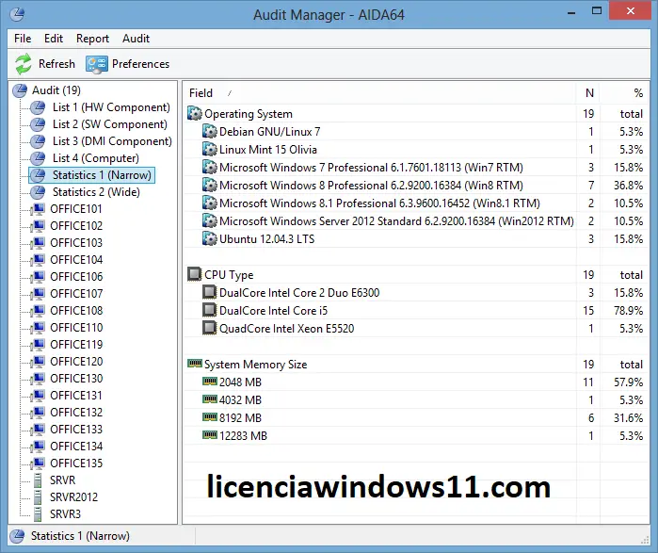Click the SRVR2012 server icon
The width and height of the screenshot is (658, 553).
(x=38, y=497)
